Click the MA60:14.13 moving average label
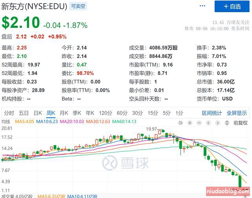The image size is (252, 198). pyautogui.click(x=124, y=122)
